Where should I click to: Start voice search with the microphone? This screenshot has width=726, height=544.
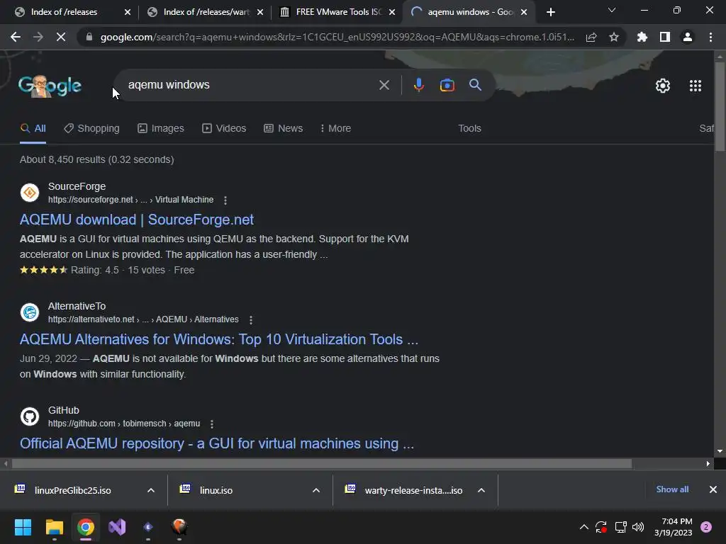418,85
